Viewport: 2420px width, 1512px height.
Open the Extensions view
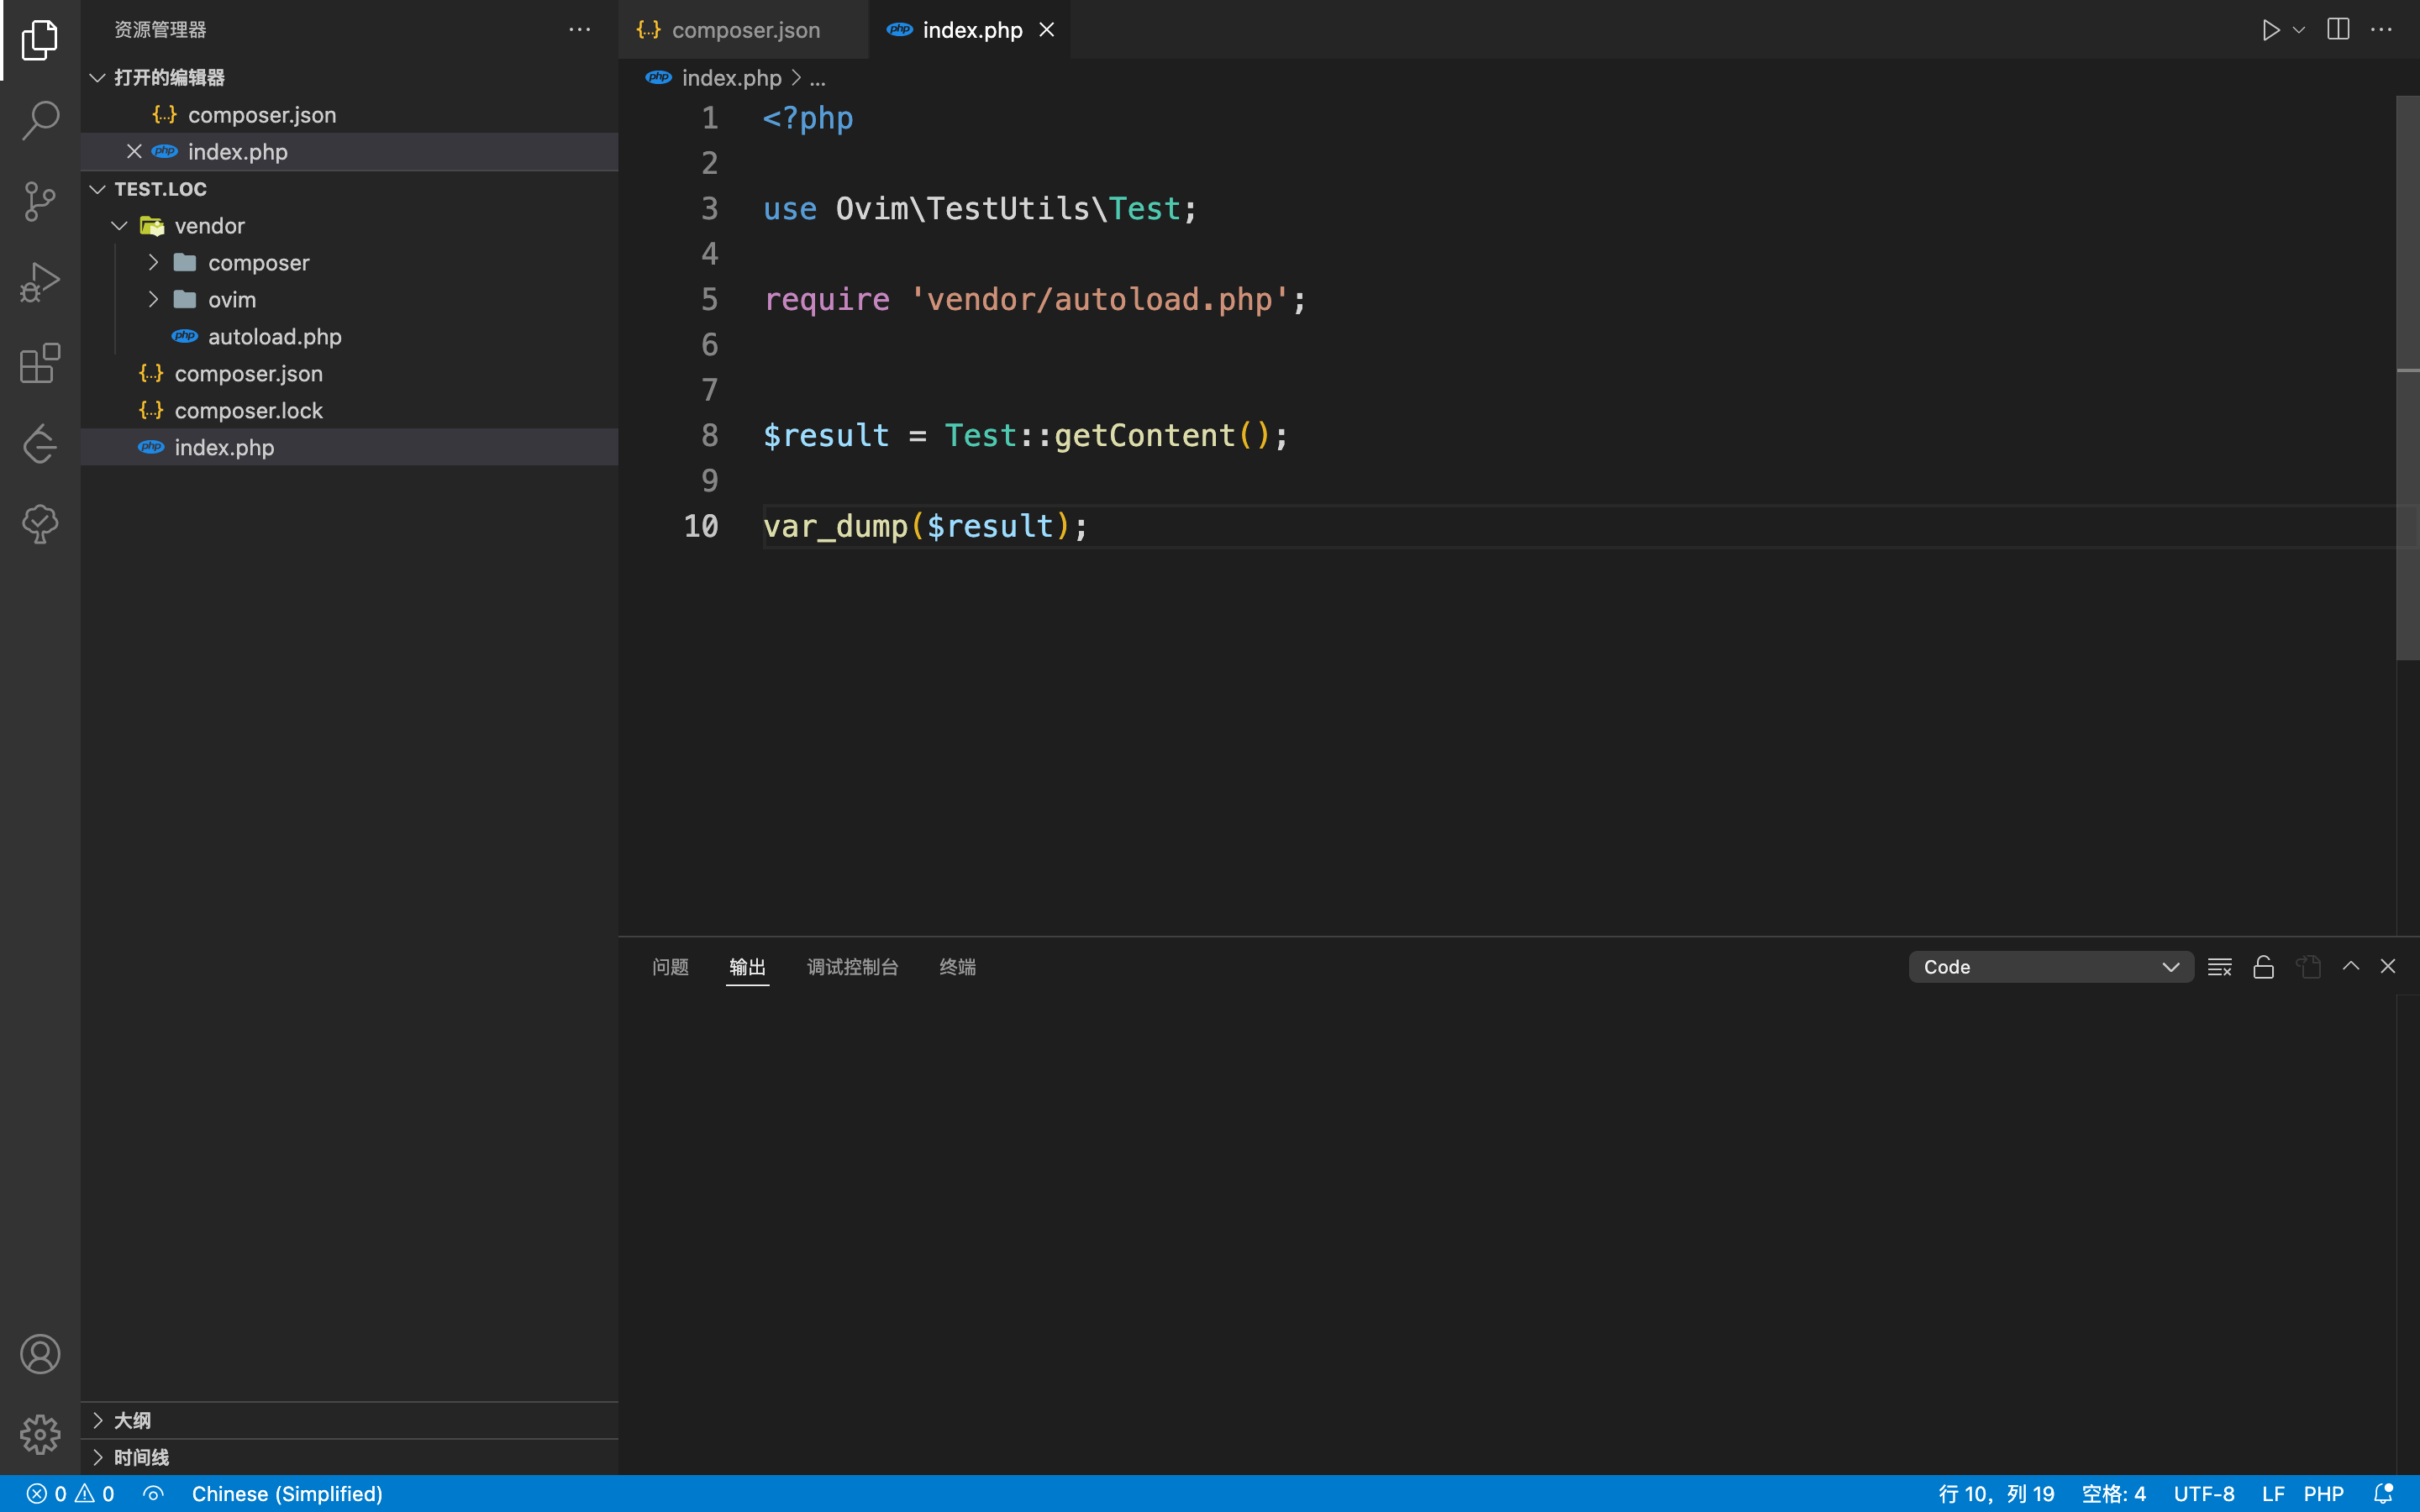pyautogui.click(x=40, y=363)
